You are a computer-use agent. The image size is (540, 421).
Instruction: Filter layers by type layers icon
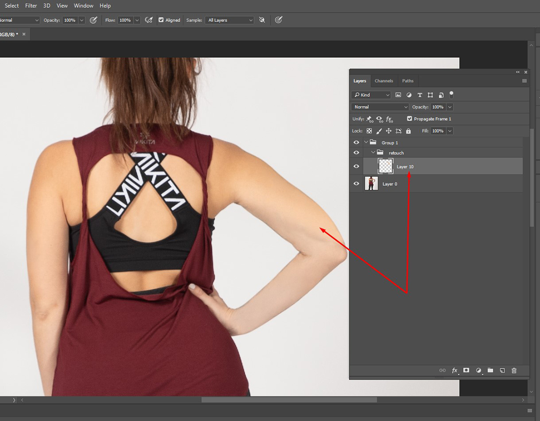tap(419, 95)
